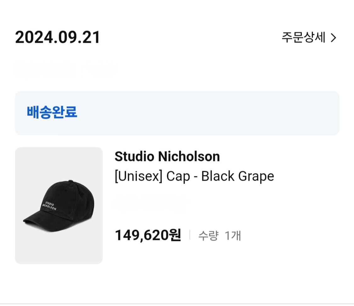Click the embroidered logo on the cap image
Viewport: 354px width, 306px height.
point(49,204)
